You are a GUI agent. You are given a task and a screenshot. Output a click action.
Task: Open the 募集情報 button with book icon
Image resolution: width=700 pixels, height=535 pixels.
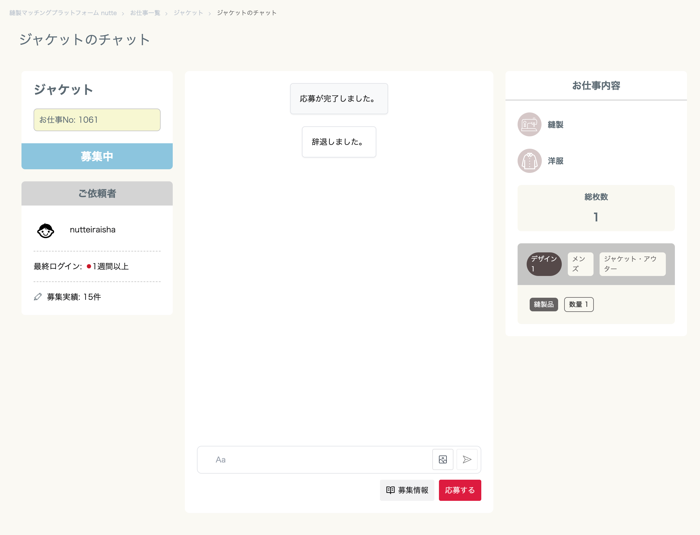tap(407, 490)
